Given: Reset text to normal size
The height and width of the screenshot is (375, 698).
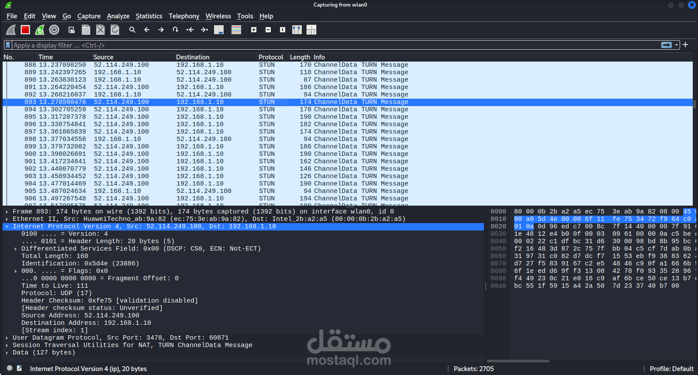Looking at the screenshot, I should pyautogui.click(x=283, y=30).
